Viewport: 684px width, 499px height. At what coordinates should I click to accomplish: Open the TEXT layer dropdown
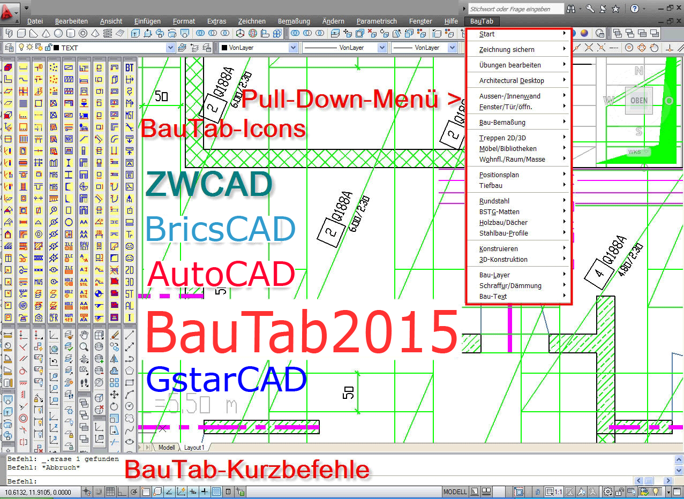coord(169,48)
